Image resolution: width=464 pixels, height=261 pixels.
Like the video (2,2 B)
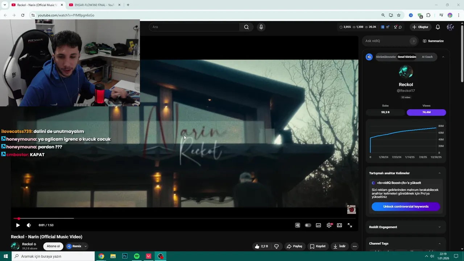coord(261,246)
